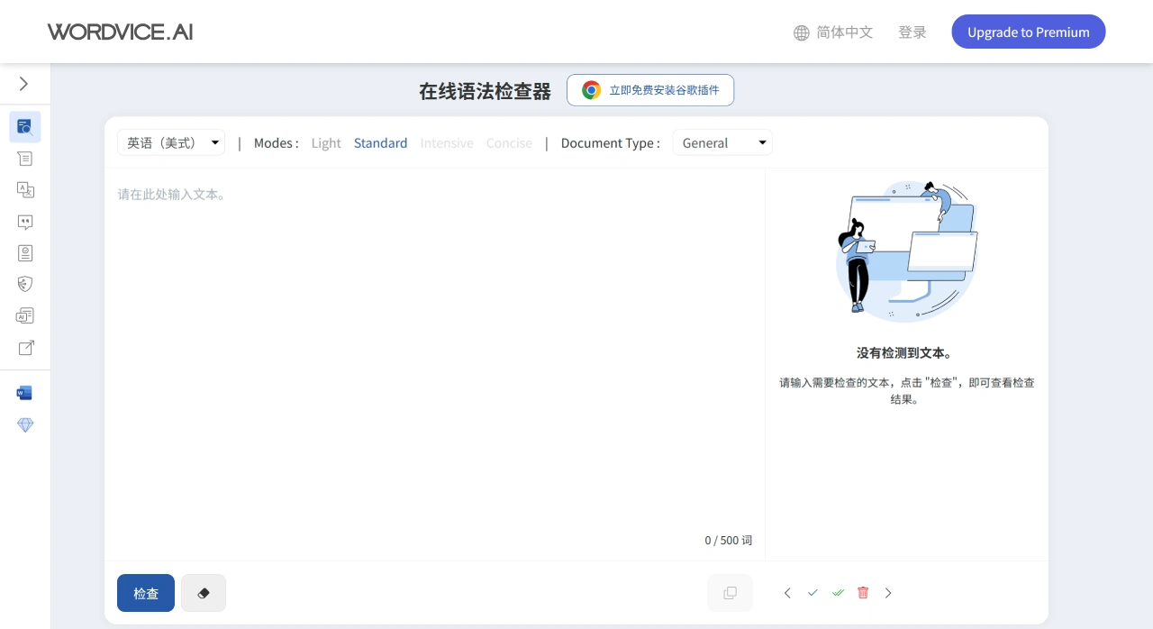Click the Upgrade to Premium button
This screenshot has height=629, width=1153.
coord(1028,32)
